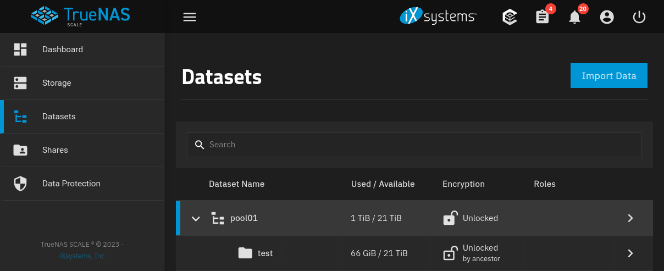664x271 pixels.
Task: Click into the dataset Search field
Action: (414, 145)
